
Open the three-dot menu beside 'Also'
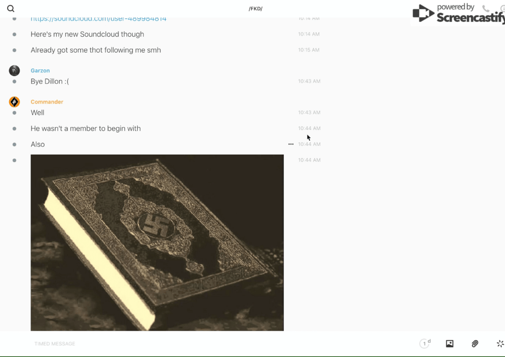(x=291, y=144)
